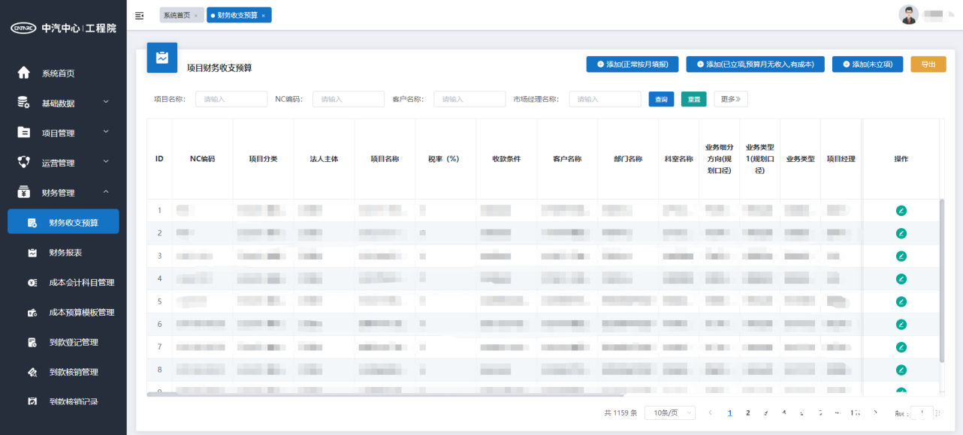Click edit icon in row 1
The image size is (963, 435).
(901, 211)
